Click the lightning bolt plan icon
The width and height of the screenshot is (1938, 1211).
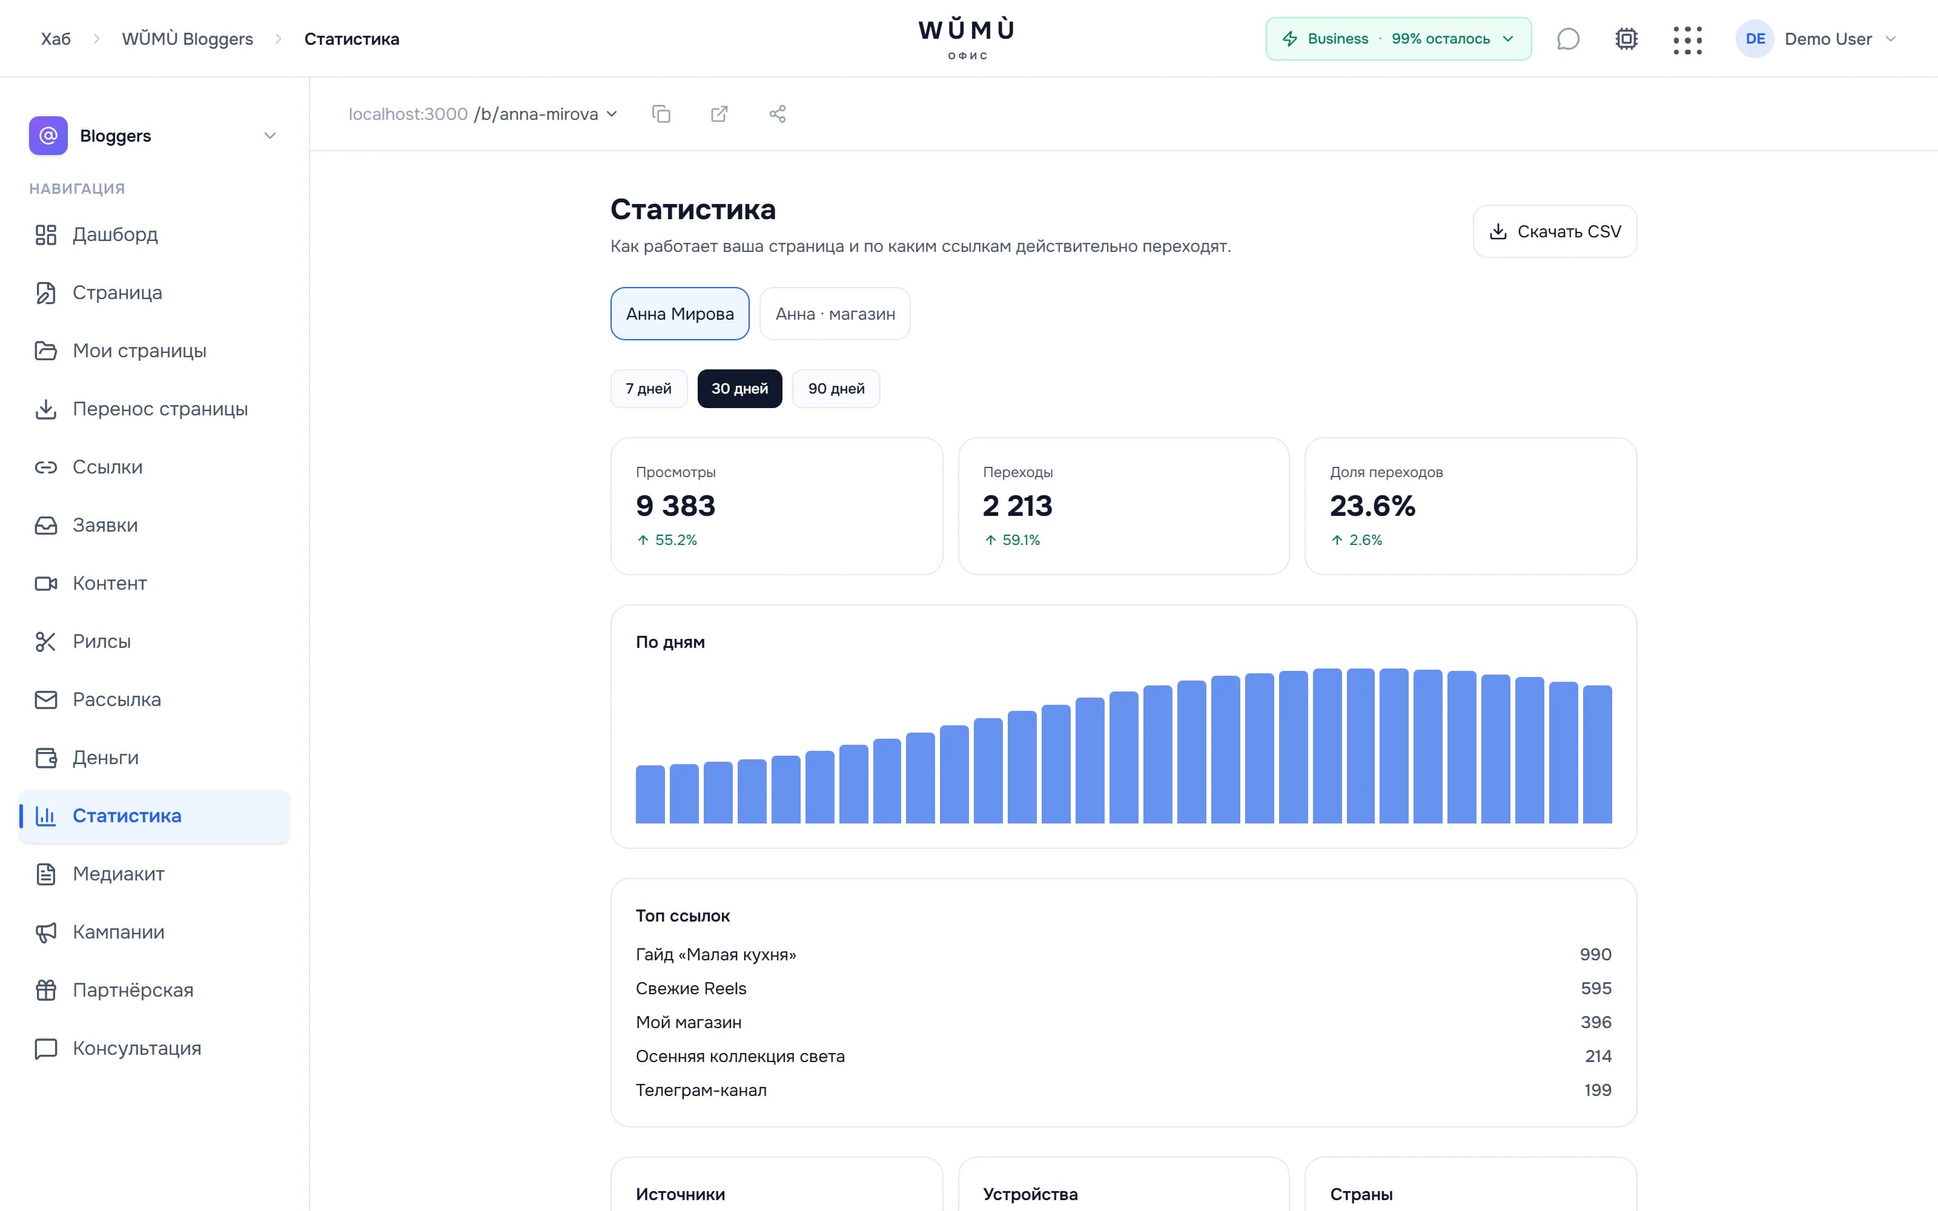pos(1290,38)
